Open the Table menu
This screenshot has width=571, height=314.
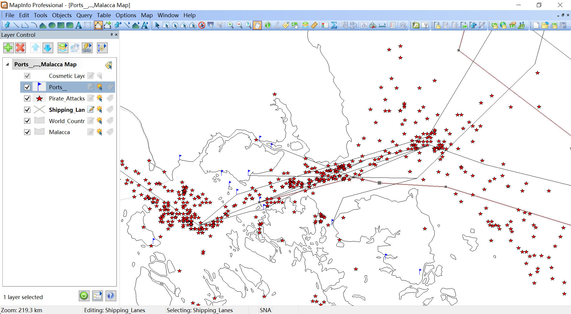click(104, 15)
